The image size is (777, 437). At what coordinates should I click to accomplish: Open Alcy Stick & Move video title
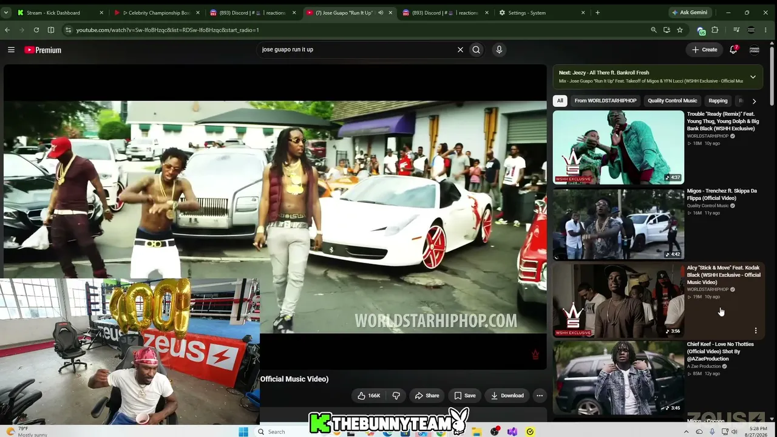click(724, 275)
